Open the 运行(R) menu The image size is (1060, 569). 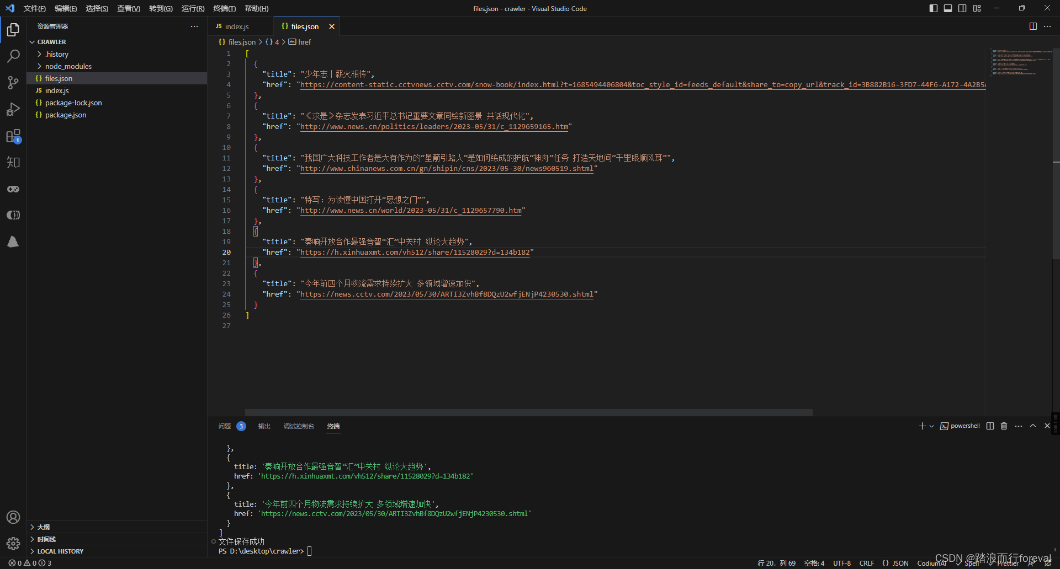[x=193, y=8]
